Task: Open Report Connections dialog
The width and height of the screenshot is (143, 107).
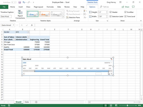Action: [20, 14]
